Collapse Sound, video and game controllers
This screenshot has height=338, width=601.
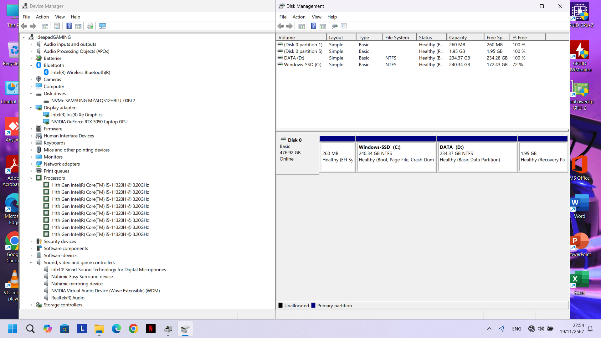tap(31, 263)
